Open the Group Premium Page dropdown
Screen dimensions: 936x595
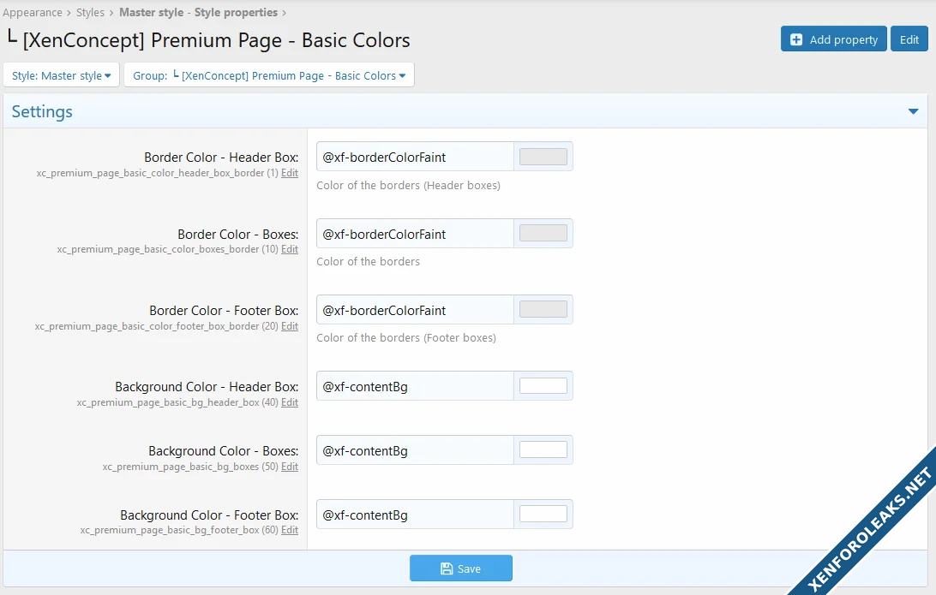coord(269,75)
